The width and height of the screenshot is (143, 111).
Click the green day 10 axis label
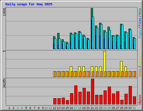(x=46, y=108)
